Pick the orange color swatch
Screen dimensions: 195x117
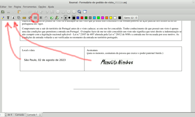[x=107, y=18]
